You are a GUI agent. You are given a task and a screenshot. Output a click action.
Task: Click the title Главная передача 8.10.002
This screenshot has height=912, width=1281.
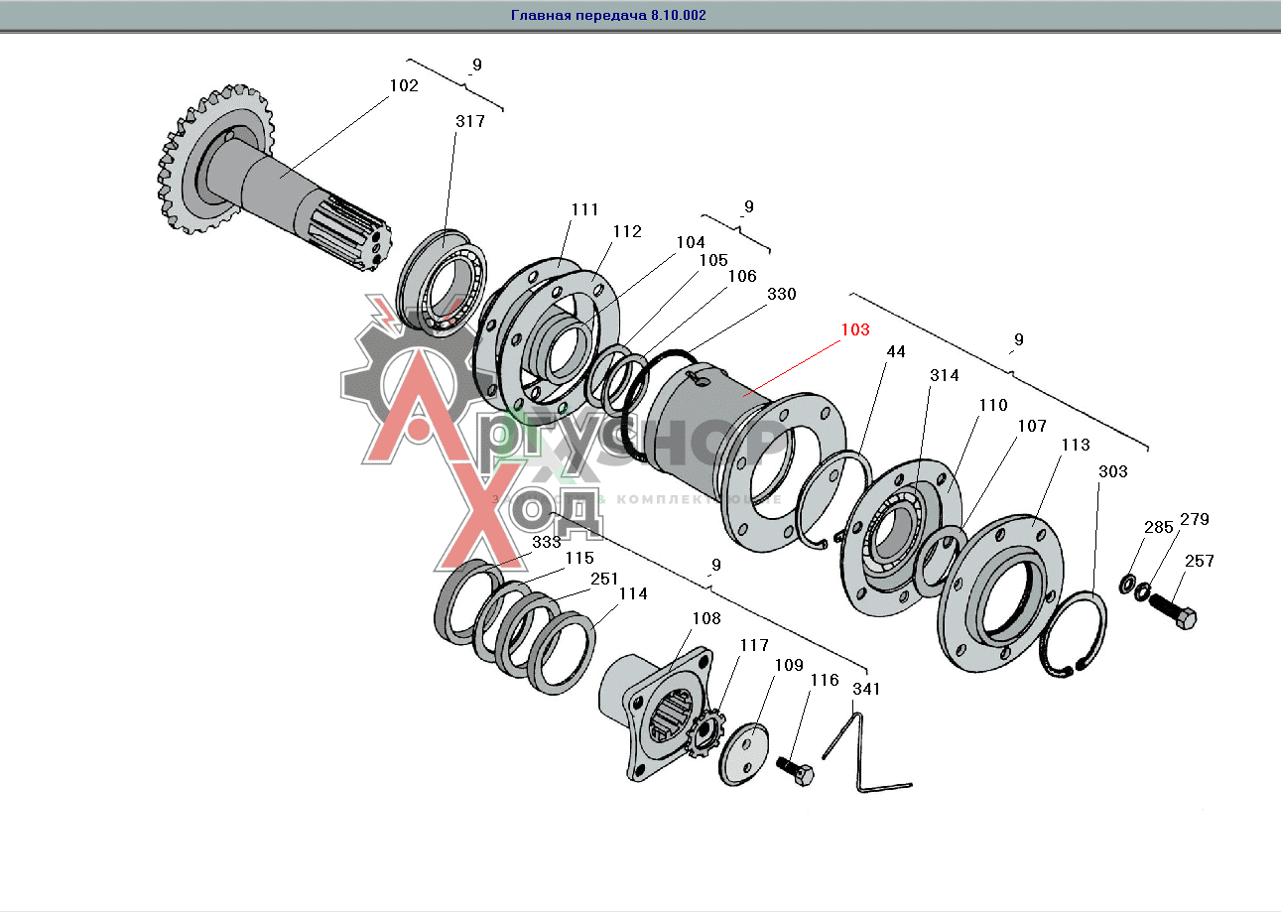608,16
